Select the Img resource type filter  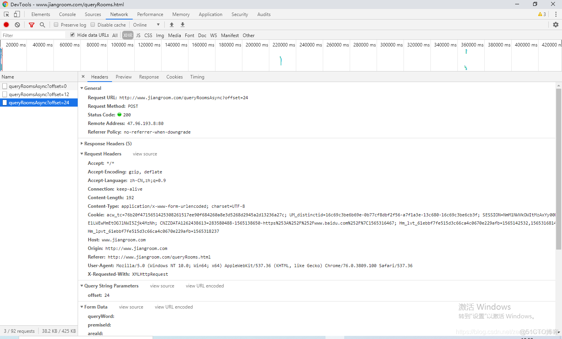point(160,35)
